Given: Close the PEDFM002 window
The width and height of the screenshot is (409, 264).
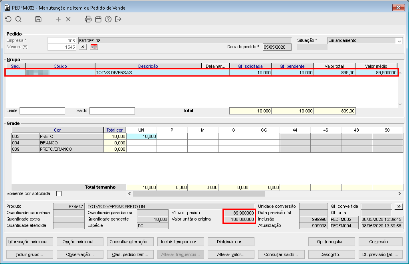Looking at the screenshot, I should coord(398,7).
